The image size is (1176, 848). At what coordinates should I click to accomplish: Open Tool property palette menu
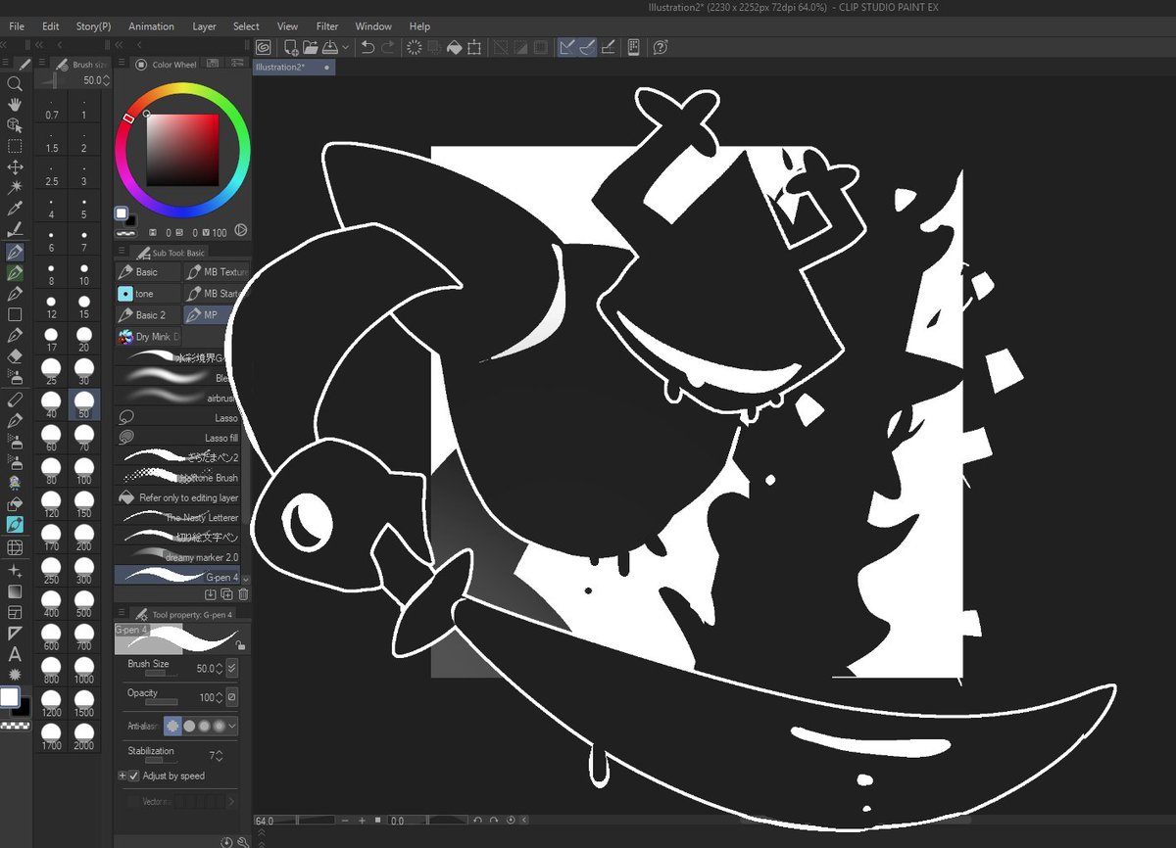click(122, 614)
